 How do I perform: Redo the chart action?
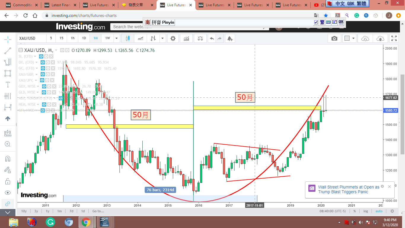point(219,38)
